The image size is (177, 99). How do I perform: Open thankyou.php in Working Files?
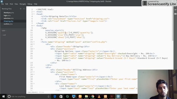point(9,13)
